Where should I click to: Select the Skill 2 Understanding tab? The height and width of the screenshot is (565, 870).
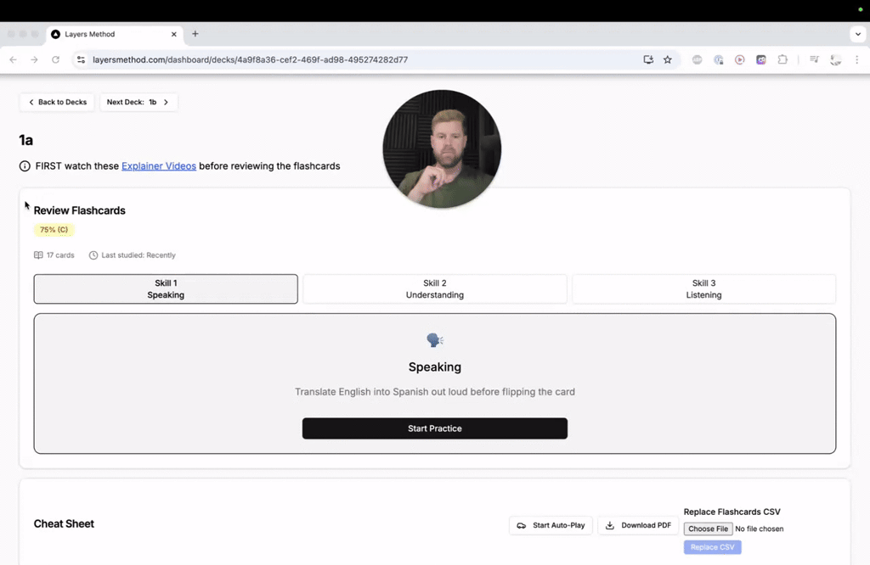click(435, 288)
